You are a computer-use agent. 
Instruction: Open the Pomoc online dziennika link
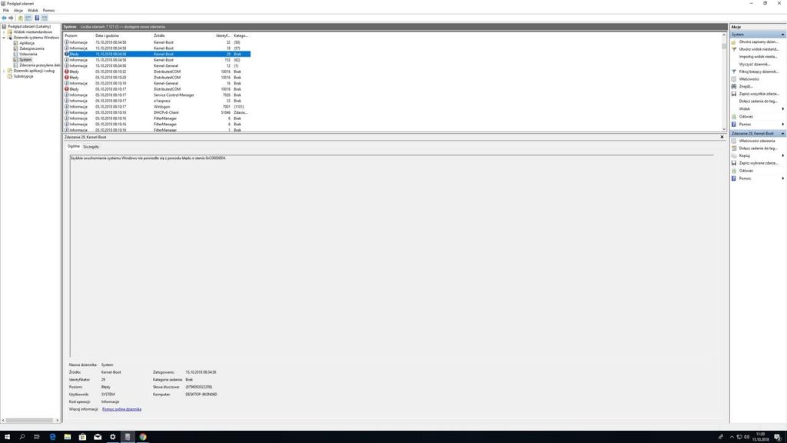click(121, 409)
